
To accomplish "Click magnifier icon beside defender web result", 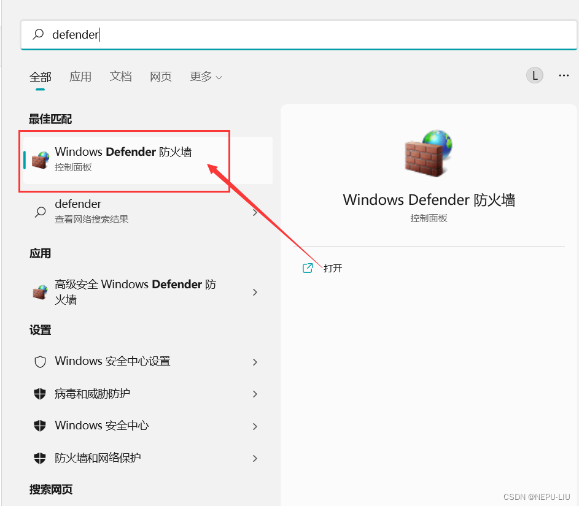I will [41, 212].
